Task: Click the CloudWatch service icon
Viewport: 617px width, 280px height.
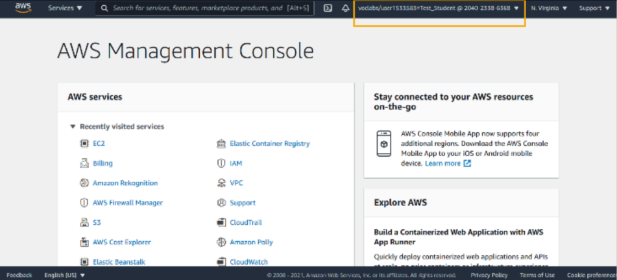Action: click(221, 262)
